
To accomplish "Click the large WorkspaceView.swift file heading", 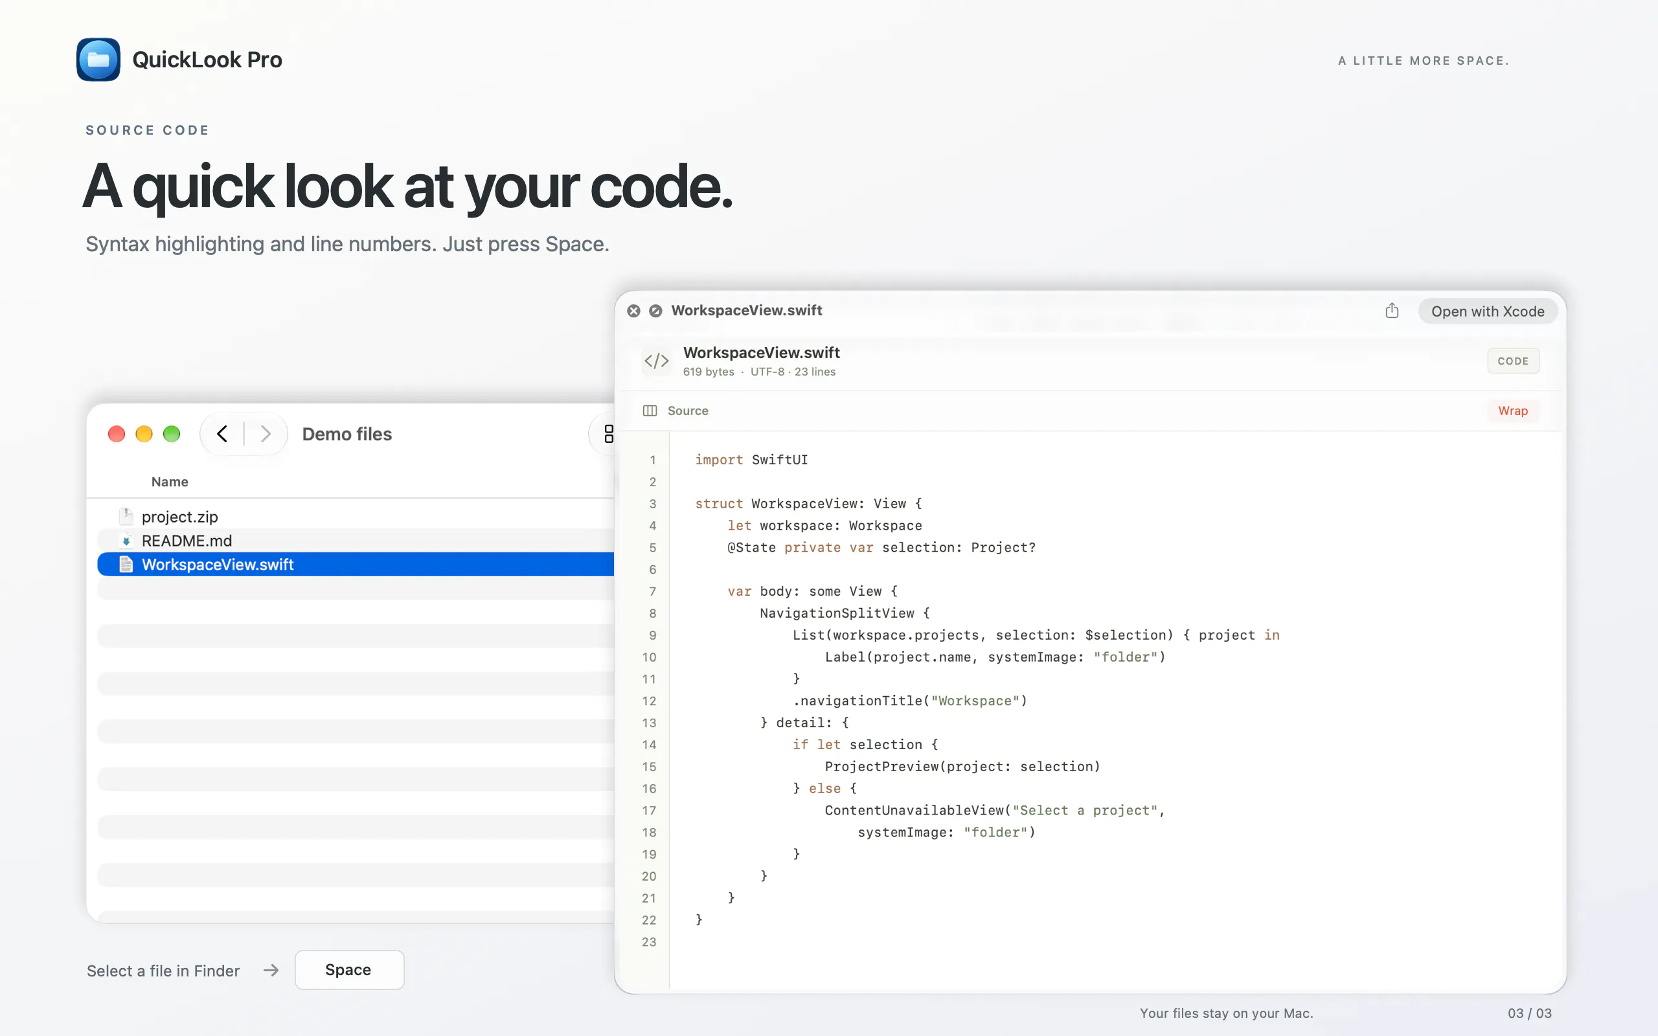I will 761,352.
